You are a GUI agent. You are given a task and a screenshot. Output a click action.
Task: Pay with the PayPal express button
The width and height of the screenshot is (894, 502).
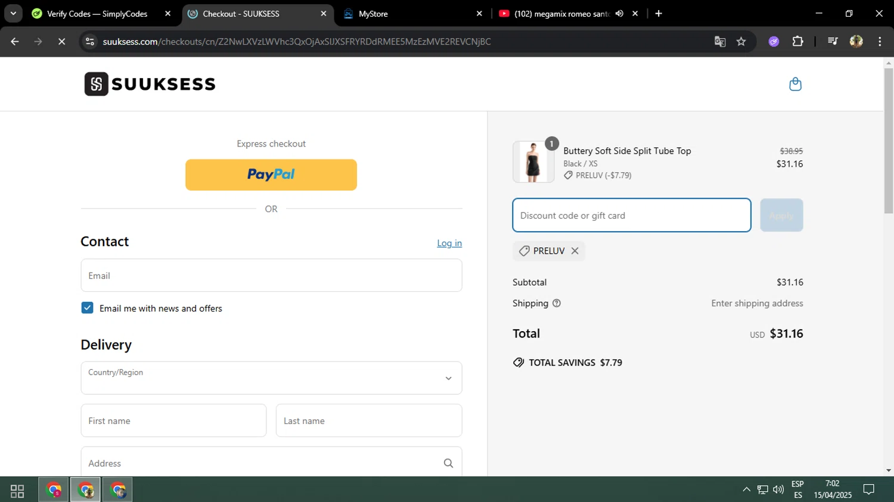(271, 174)
